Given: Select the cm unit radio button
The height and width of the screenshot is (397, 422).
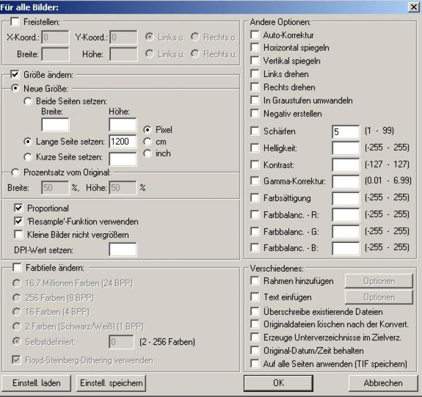Looking at the screenshot, I should (147, 142).
